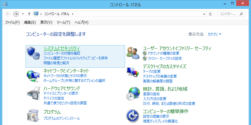Click デスクトップの背景の変更 link
The width and height of the screenshot is (251, 125).
[x=160, y=76]
